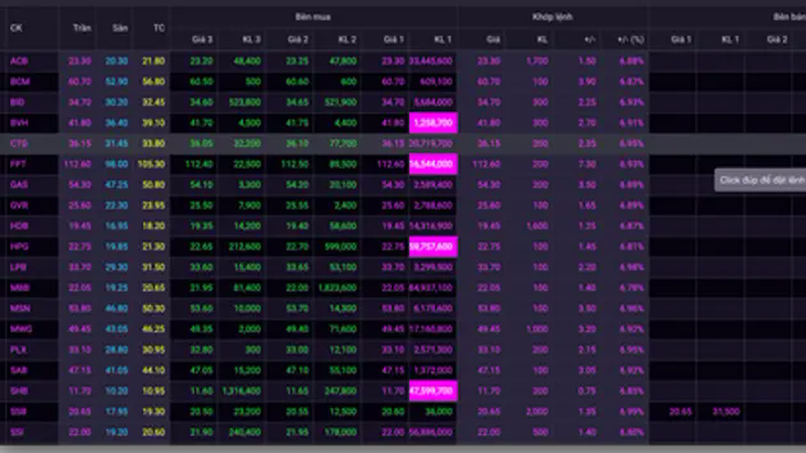The width and height of the screenshot is (806, 453).
Task: Click SHB reference price 10.95
Action: [x=153, y=391]
